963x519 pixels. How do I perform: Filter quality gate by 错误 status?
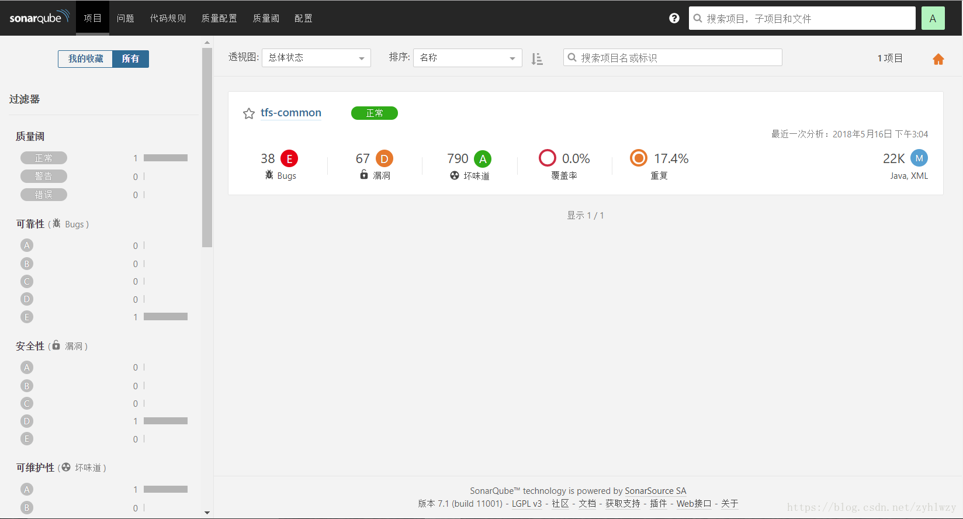44,195
